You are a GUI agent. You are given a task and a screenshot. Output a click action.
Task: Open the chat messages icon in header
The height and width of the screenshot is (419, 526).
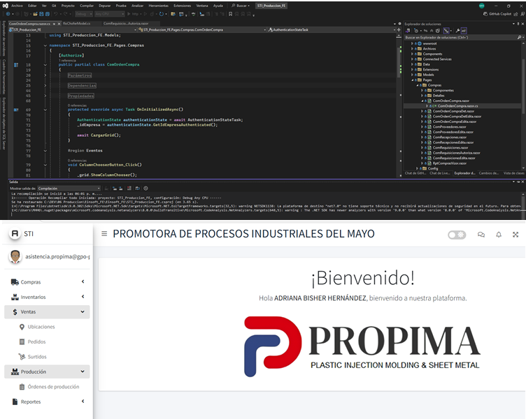pyautogui.click(x=481, y=235)
